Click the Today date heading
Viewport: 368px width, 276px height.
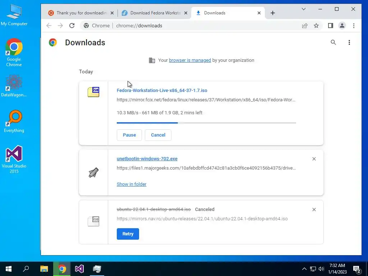(86, 72)
